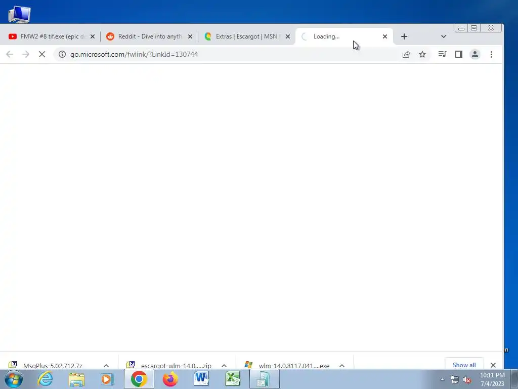Close the Reddit tab

tap(190, 36)
